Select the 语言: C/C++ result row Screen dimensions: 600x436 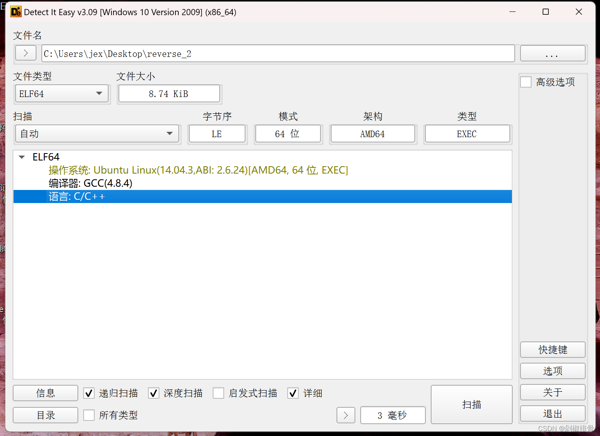coord(262,197)
